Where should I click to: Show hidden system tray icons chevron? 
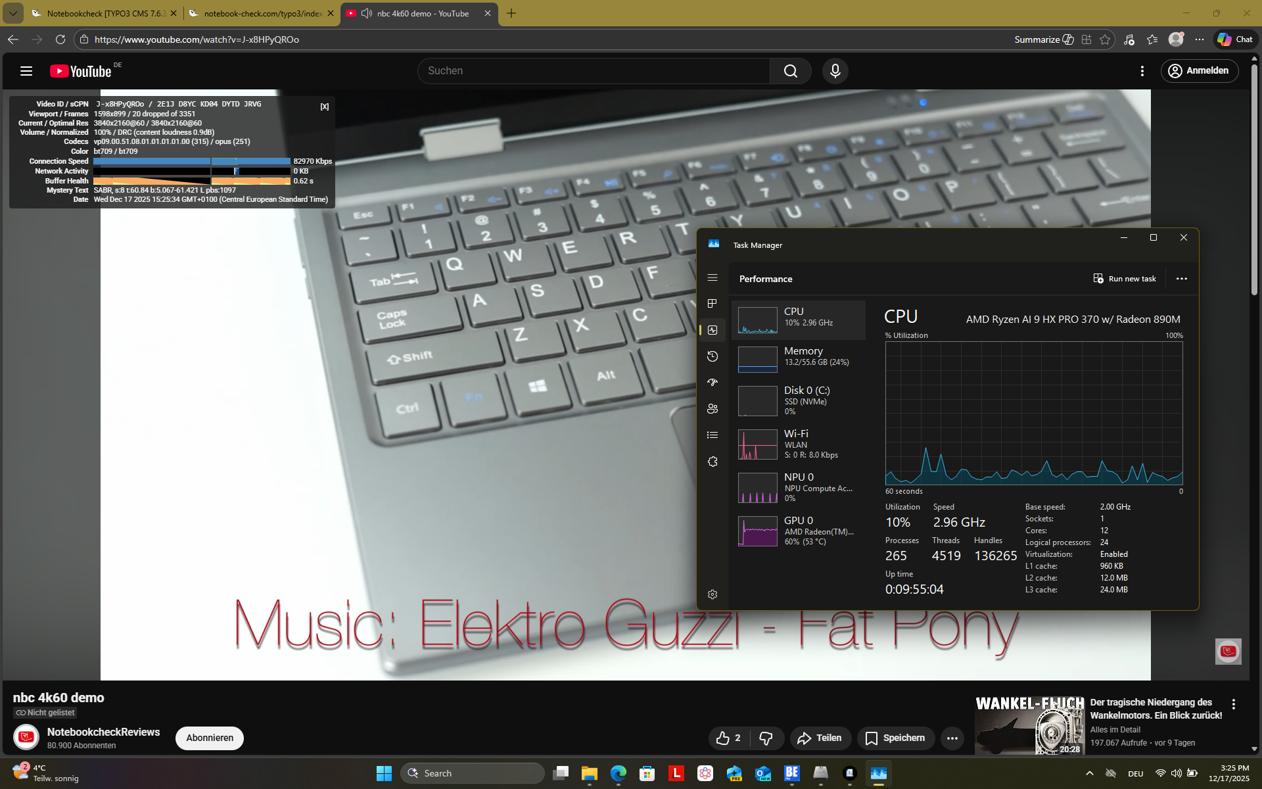1089,773
